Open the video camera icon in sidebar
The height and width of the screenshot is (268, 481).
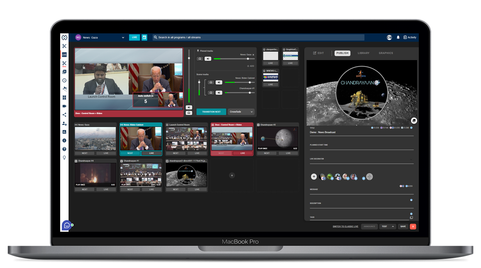64,106
